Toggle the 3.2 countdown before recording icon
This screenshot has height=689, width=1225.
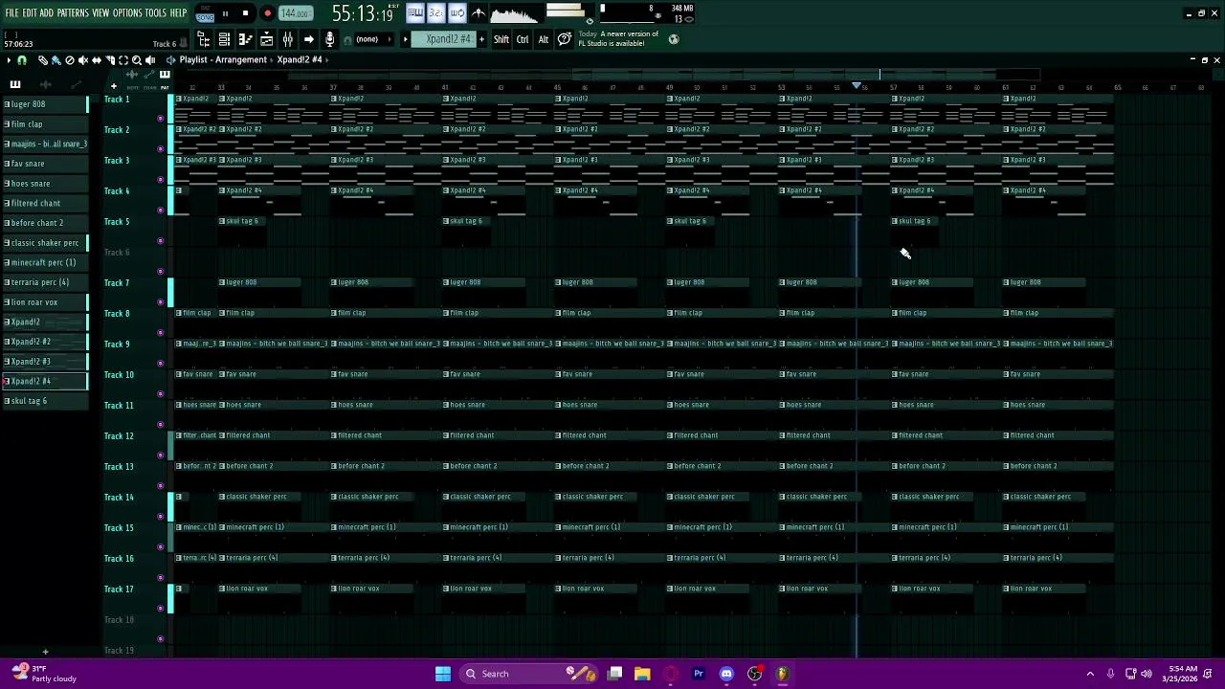click(436, 13)
